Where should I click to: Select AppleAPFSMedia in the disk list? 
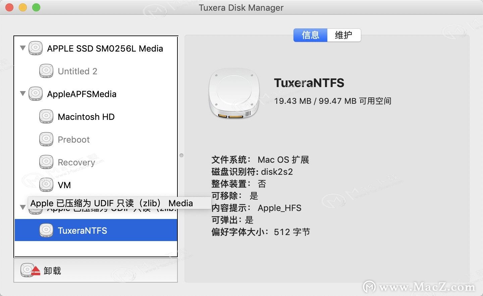pos(96,94)
